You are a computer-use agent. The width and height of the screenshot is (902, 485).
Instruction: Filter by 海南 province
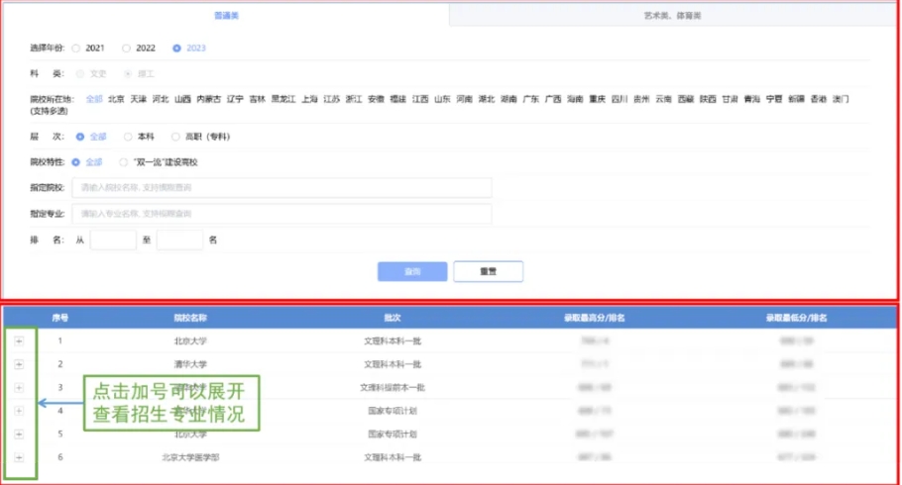click(x=575, y=99)
